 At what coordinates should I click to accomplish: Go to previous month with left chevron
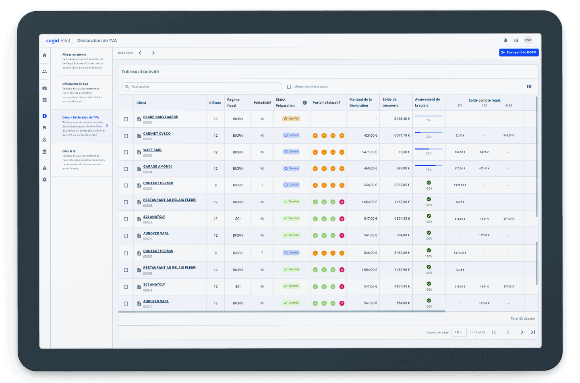(140, 53)
